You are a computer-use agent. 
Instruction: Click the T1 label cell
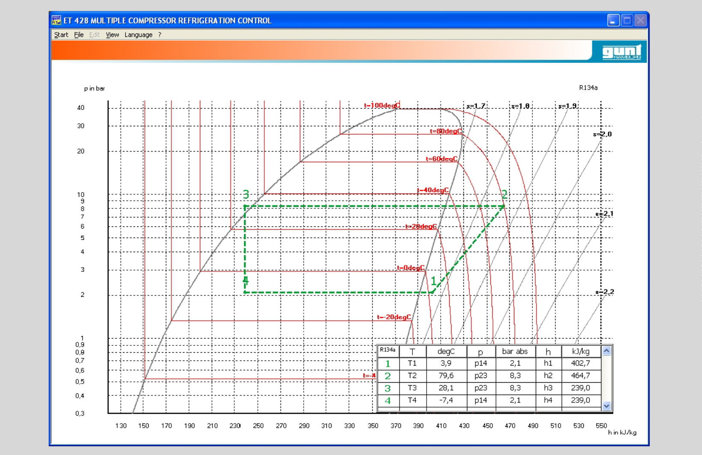(412, 363)
